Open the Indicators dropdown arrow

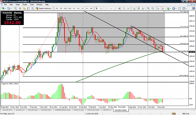170,8
